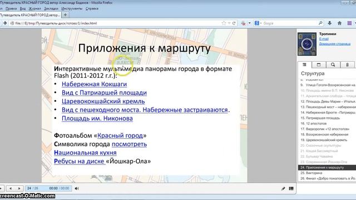Screen dimensions: 356x200
Task: Switch to the thumbnails tab in the side panel
Action: pos(319,65)
